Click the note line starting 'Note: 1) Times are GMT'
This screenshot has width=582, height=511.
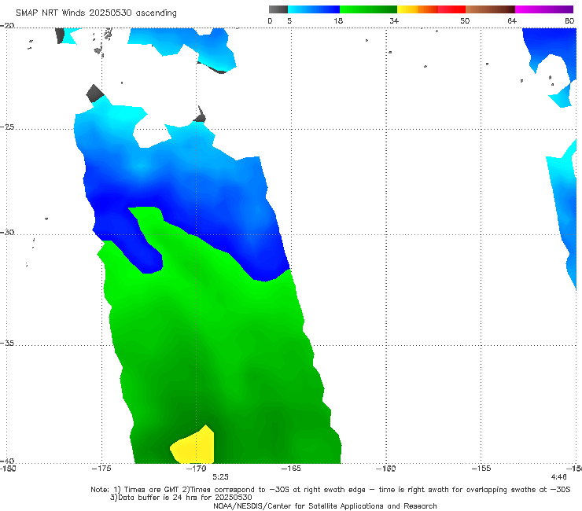click(330, 490)
